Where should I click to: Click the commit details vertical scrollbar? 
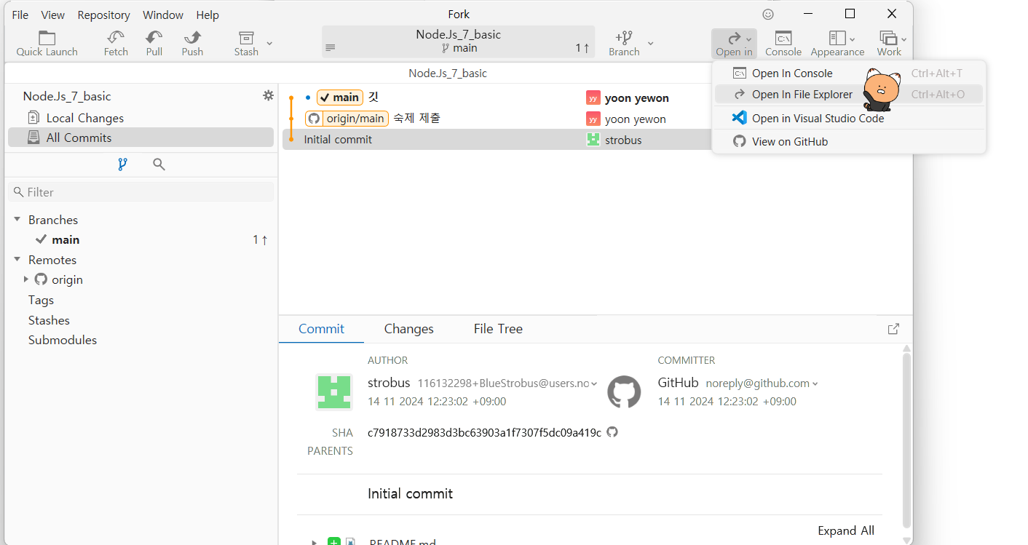906,441
